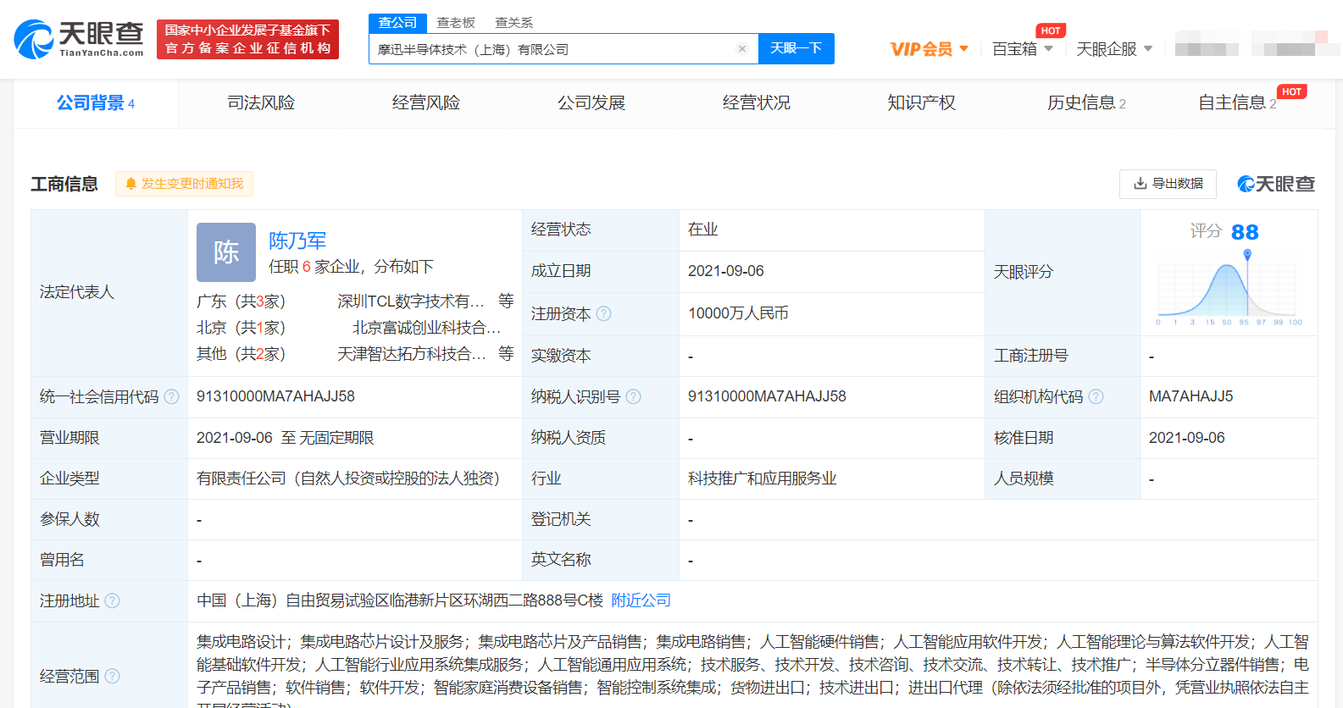Expand the 天眼企服 dropdown
This screenshot has height=708, width=1343.
click(x=1113, y=49)
